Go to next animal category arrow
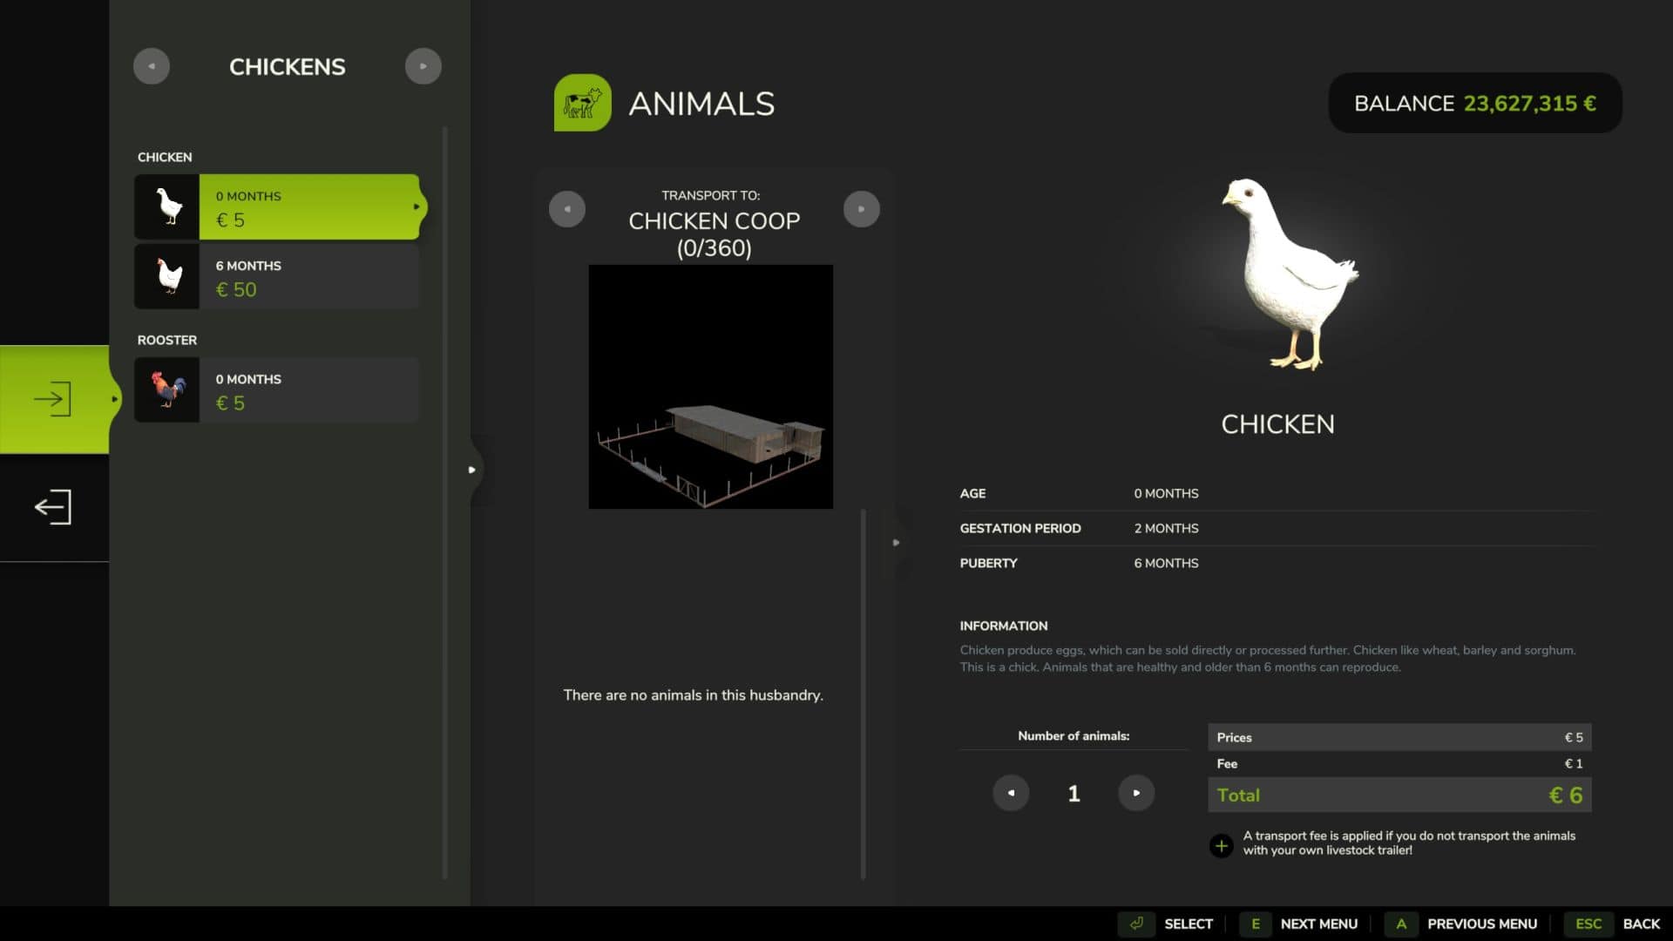The height and width of the screenshot is (941, 1673). [x=423, y=66]
